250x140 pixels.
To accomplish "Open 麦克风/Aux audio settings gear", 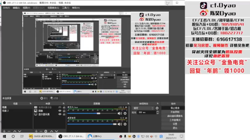I will click(125, 113).
